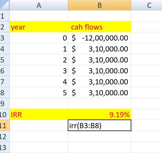
Task: Click the 'year' header cell
Action: click(39, 27)
